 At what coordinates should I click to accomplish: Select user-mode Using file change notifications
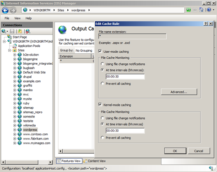point(103,64)
